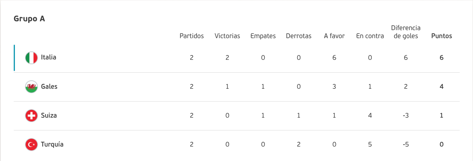The width and height of the screenshot is (473, 161).
Task: Open the Turquía team link
Action: [52, 145]
